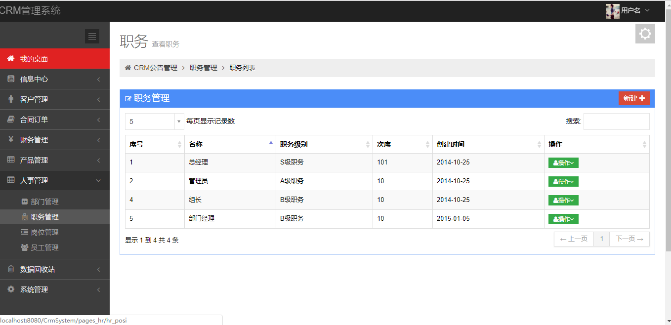Focus the 搜索 input field
671x325 pixels.
pos(616,122)
